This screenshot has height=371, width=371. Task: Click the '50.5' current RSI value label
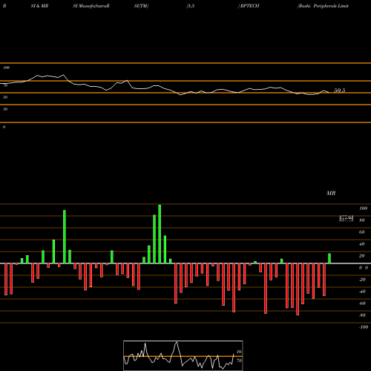click(340, 91)
